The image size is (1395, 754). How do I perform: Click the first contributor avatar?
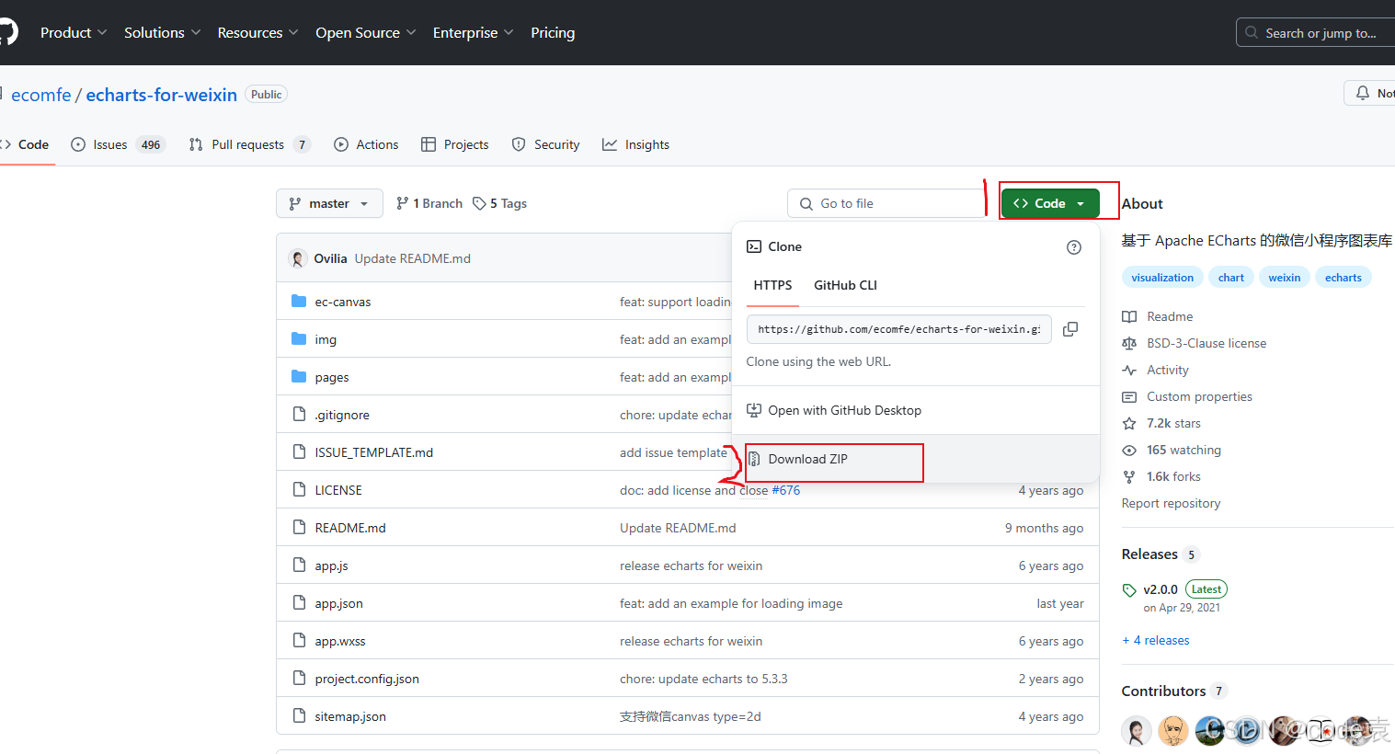click(1137, 731)
